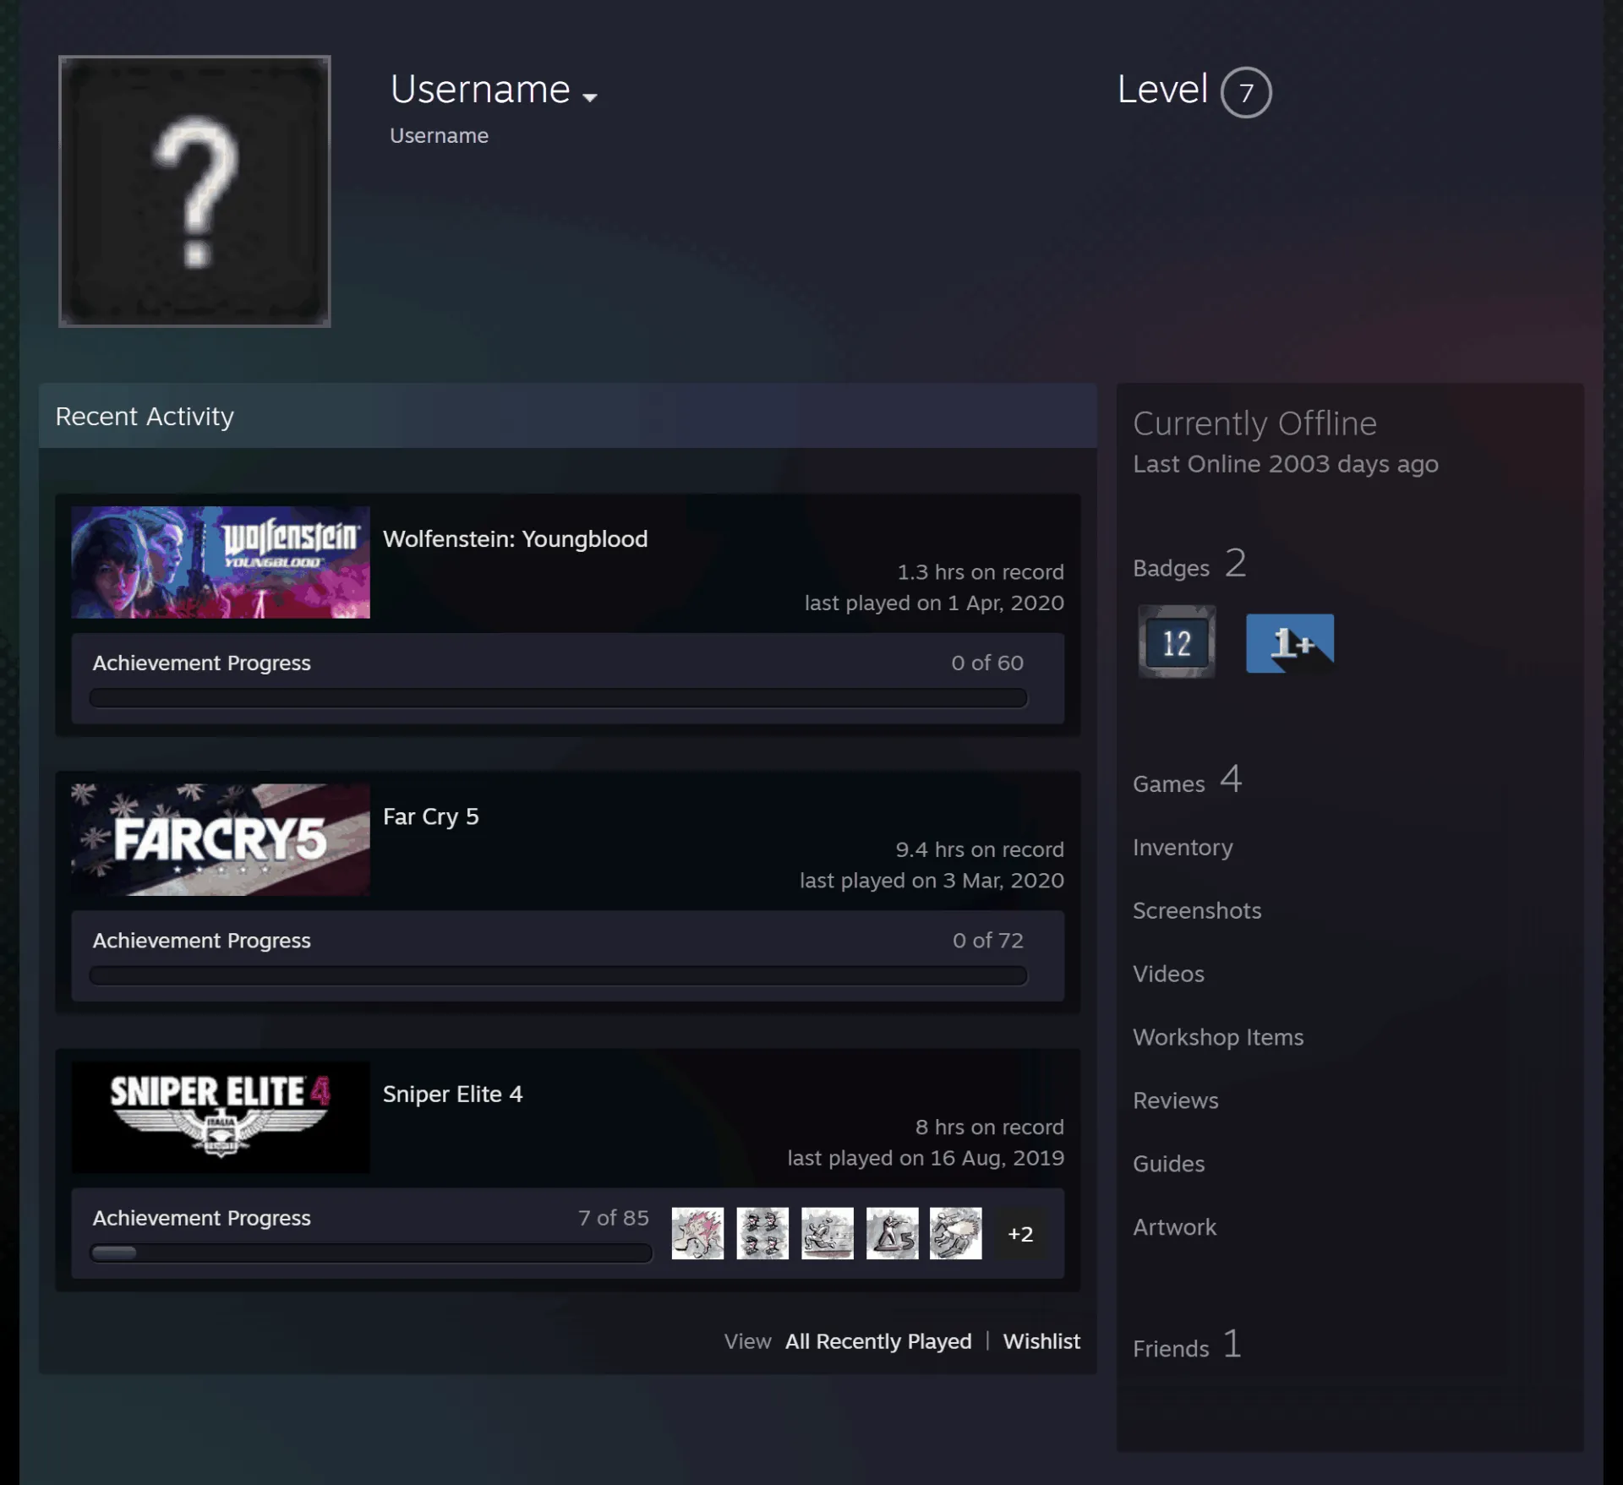This screenshot has width=1623, height=1485.
Task: Open the Far Cry 5 banner image
Action: [x=221, y=839]
